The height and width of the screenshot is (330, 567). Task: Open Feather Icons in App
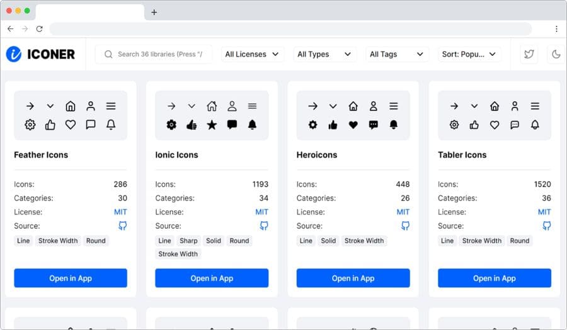(x=71, y=278)
